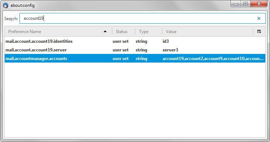
Task: Sort by Type column header
Action: pos(148,32)
